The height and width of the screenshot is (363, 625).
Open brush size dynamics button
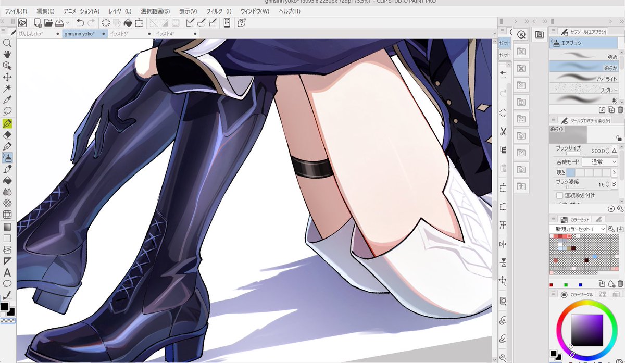615,151
